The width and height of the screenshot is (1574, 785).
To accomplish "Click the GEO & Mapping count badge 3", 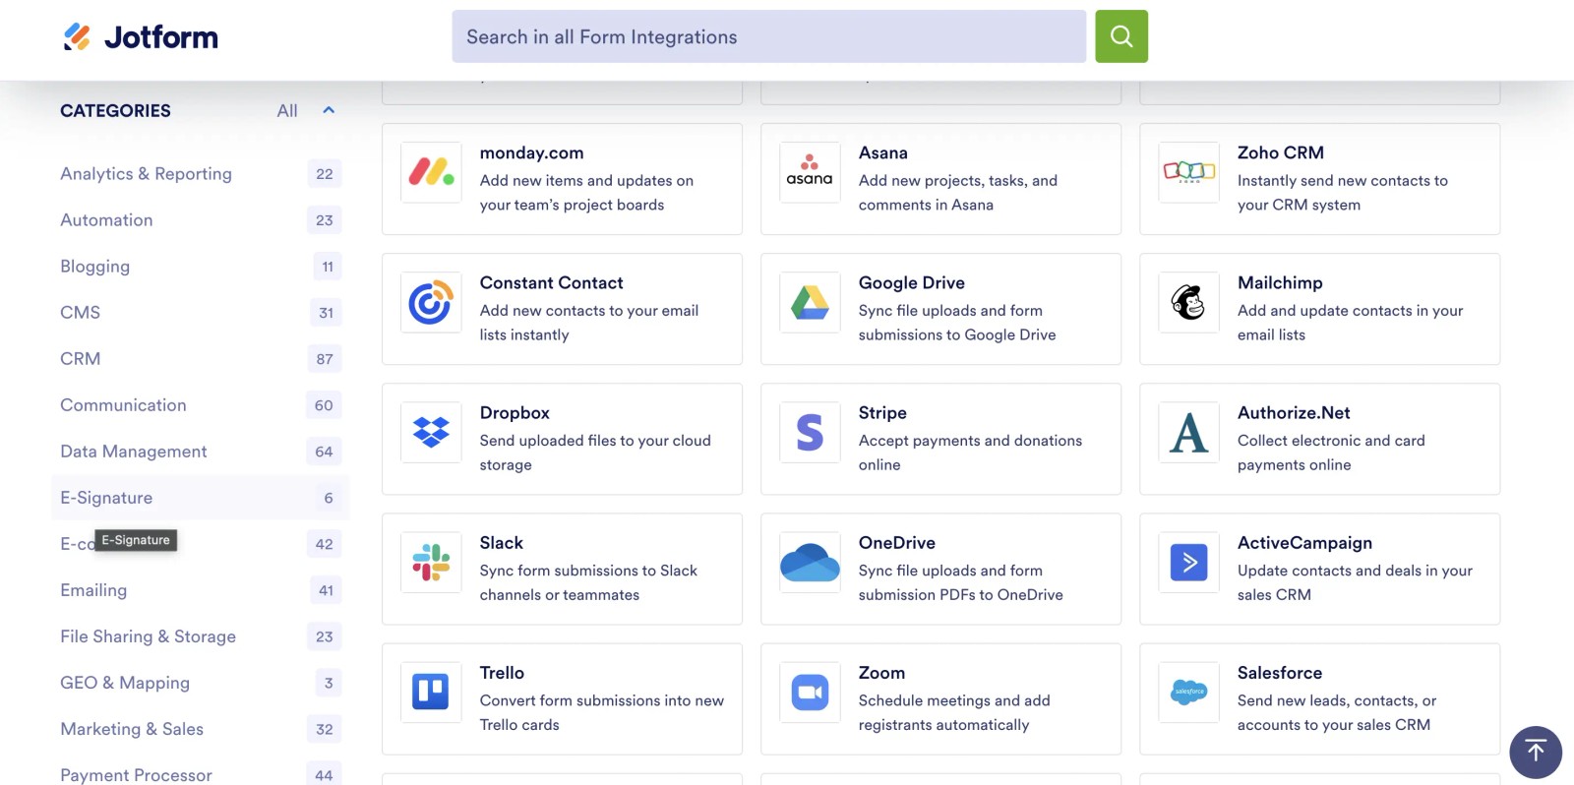I will pos(329,683).
